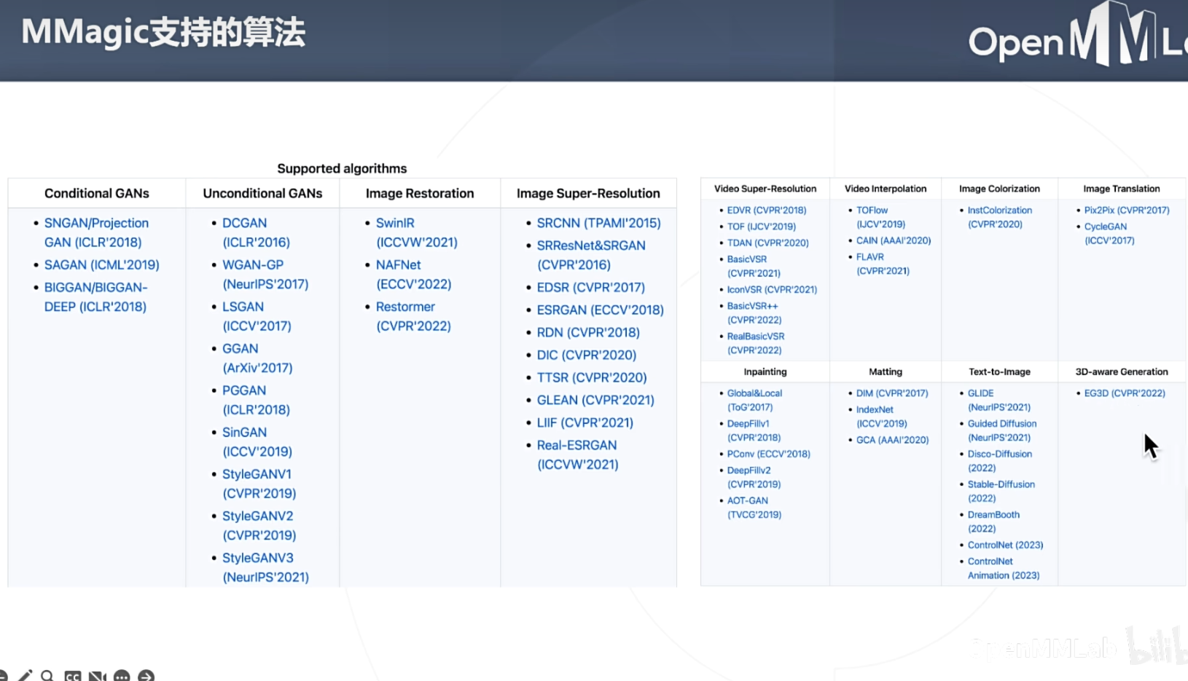Open the CAIN (AAAI'2020) link
The width and height of the screenshot is (1188, 681).
point(894,240)
